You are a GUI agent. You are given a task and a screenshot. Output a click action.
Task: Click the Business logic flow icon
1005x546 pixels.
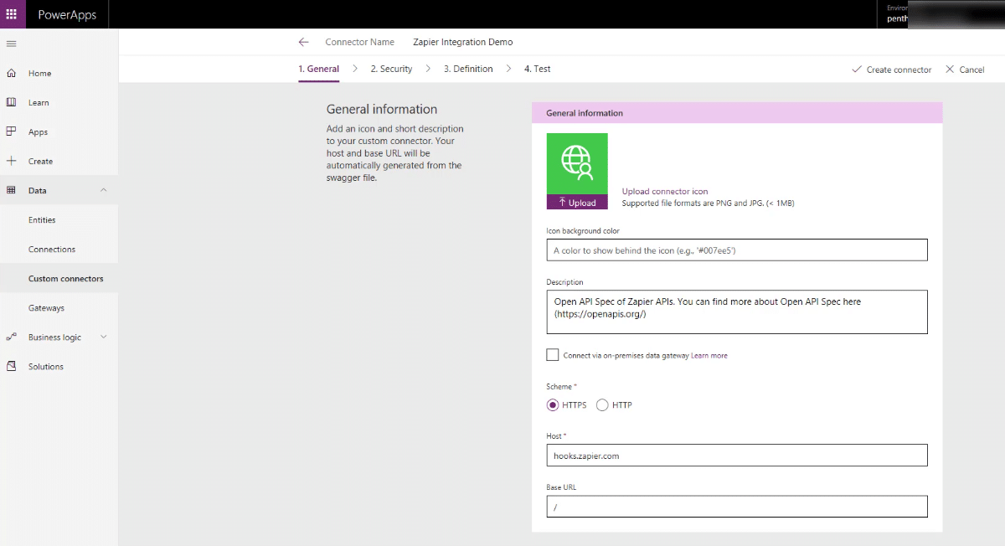tap(12, 337)
